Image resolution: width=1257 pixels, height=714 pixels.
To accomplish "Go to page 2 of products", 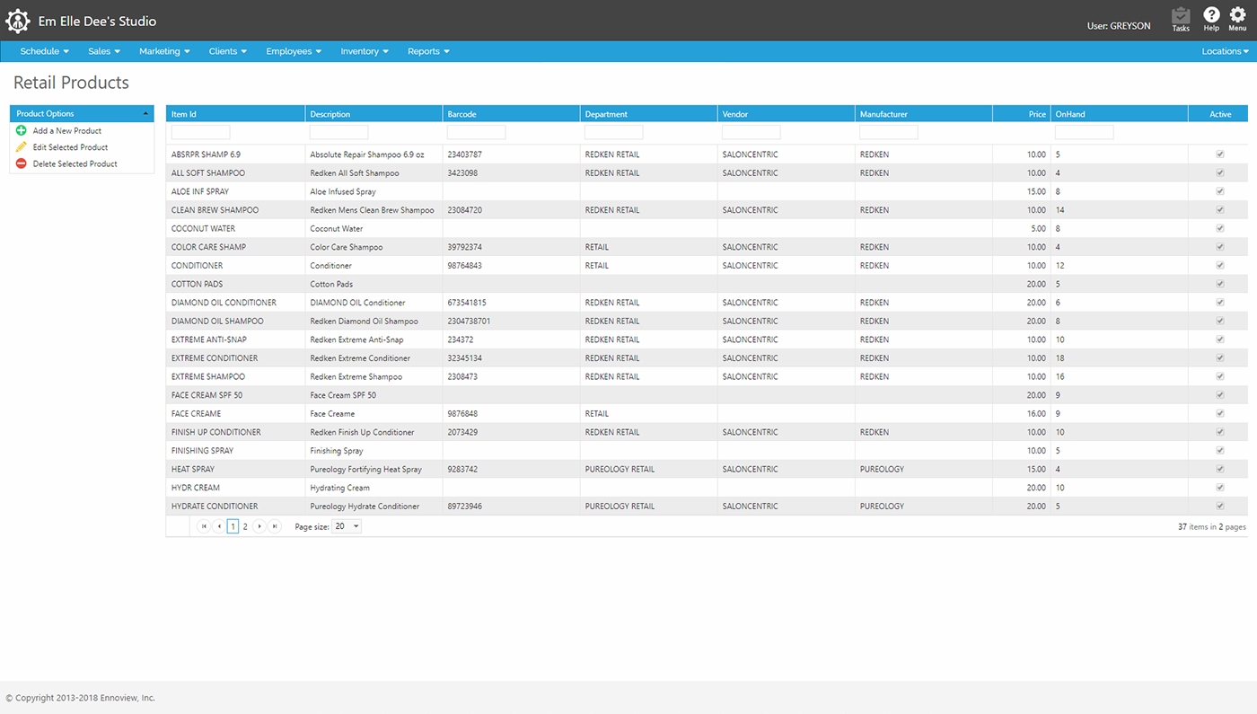I will (x=245, y=527).
